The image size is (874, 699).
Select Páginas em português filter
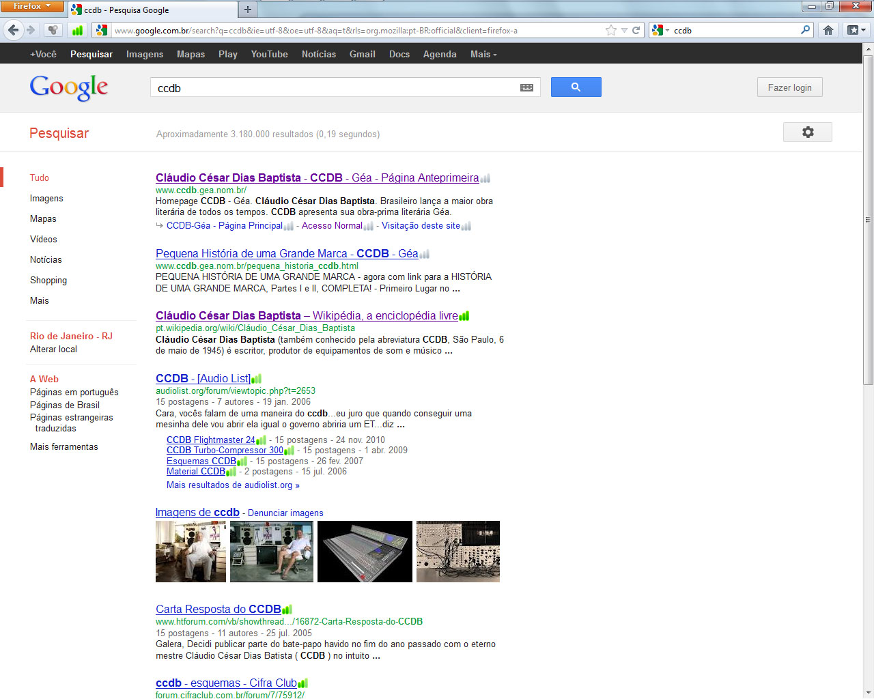click(x=74, y=392)
